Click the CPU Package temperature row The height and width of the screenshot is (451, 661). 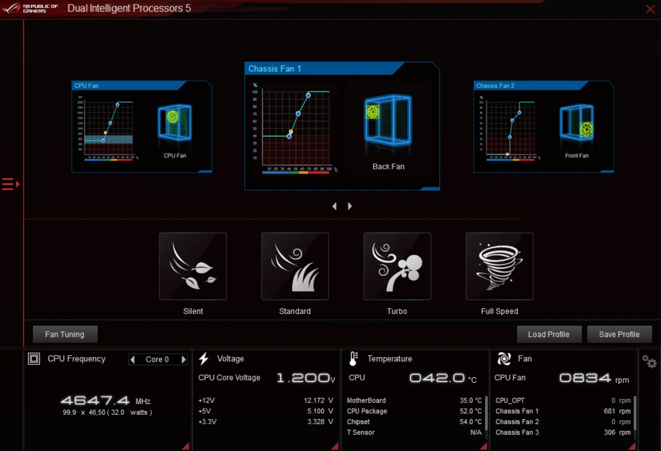click(414, 411)
